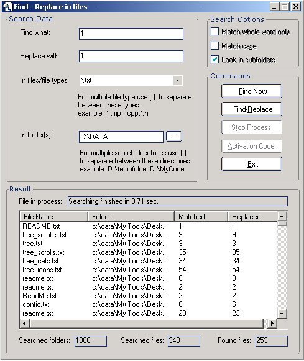Click results list scroll up arrow
The height and width of the screenshot is (361, 304).
coord(282,216)
